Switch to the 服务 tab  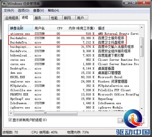pos(41,18)
